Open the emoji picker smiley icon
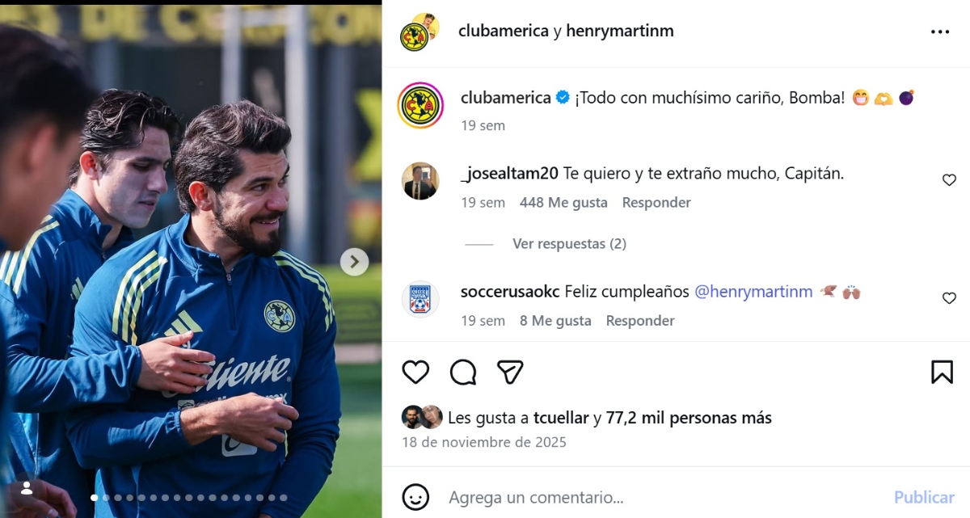The width and height of the screenshot is (970, 518). coord(415,497)
